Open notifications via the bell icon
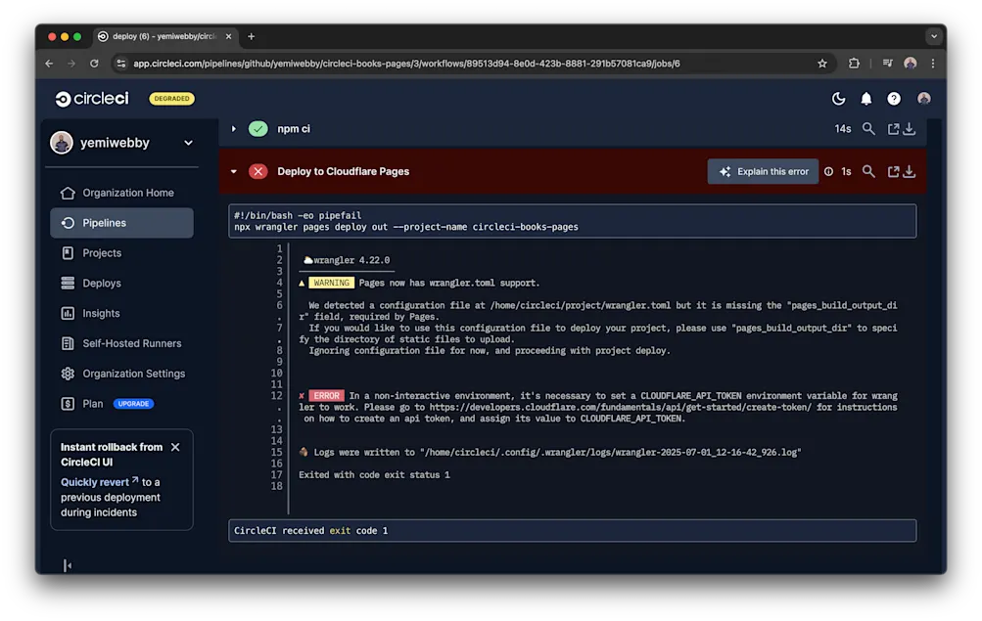Viewport: 982px width, 621px height. pyautogui.click(x=865, y=98)
